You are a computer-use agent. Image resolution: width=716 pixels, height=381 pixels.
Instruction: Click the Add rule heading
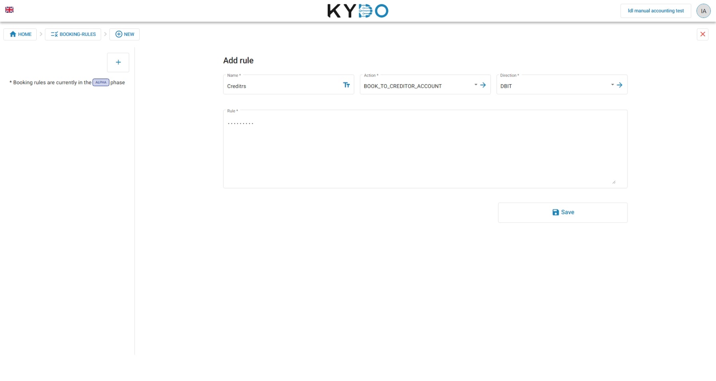tap(238, 61)
